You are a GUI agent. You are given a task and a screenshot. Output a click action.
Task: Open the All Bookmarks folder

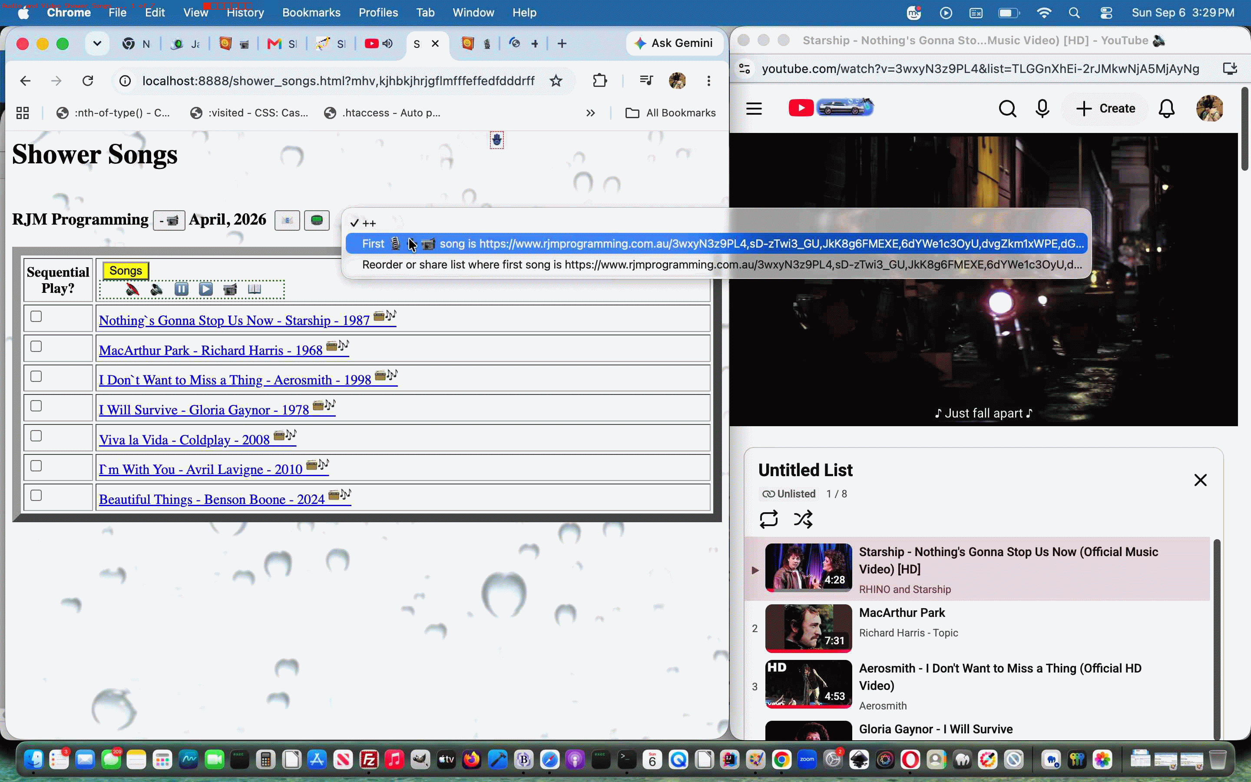[671, 113]
